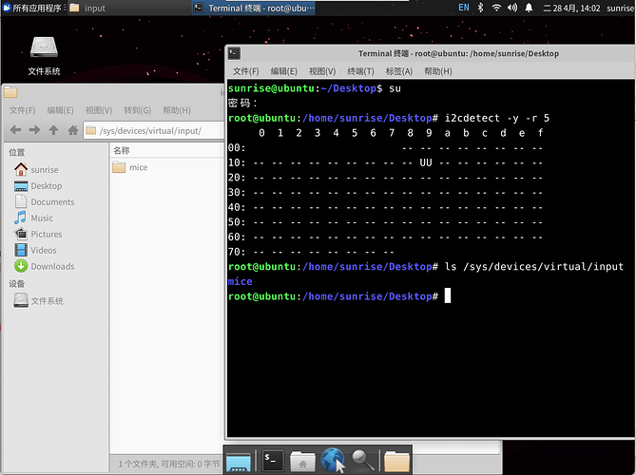The image size is (636, 475).
Task: Open the home file manager dock icon
Action: [x=302, y=461]
